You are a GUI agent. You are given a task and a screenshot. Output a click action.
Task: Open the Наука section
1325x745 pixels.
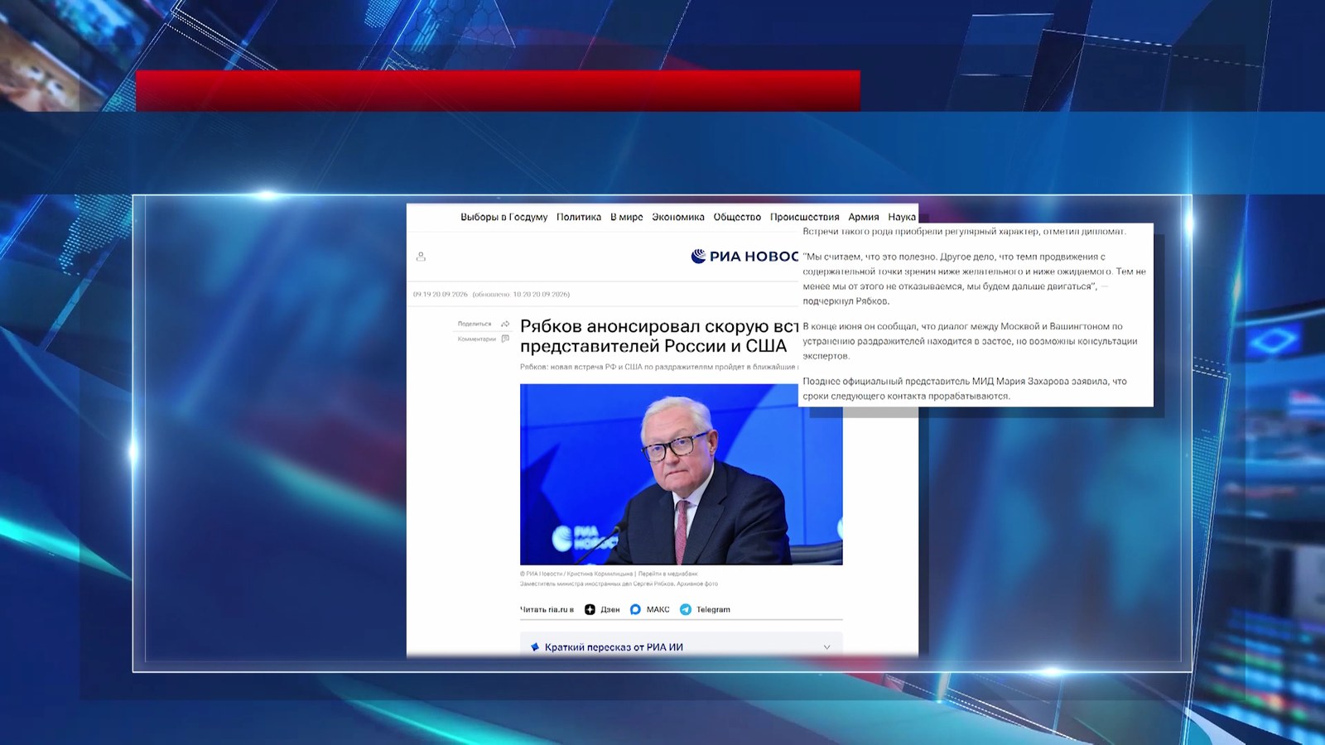pos(902,217)
